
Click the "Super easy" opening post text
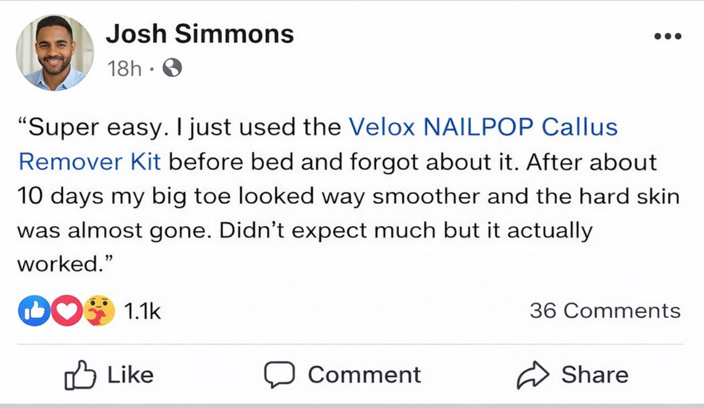coord(94,127)
